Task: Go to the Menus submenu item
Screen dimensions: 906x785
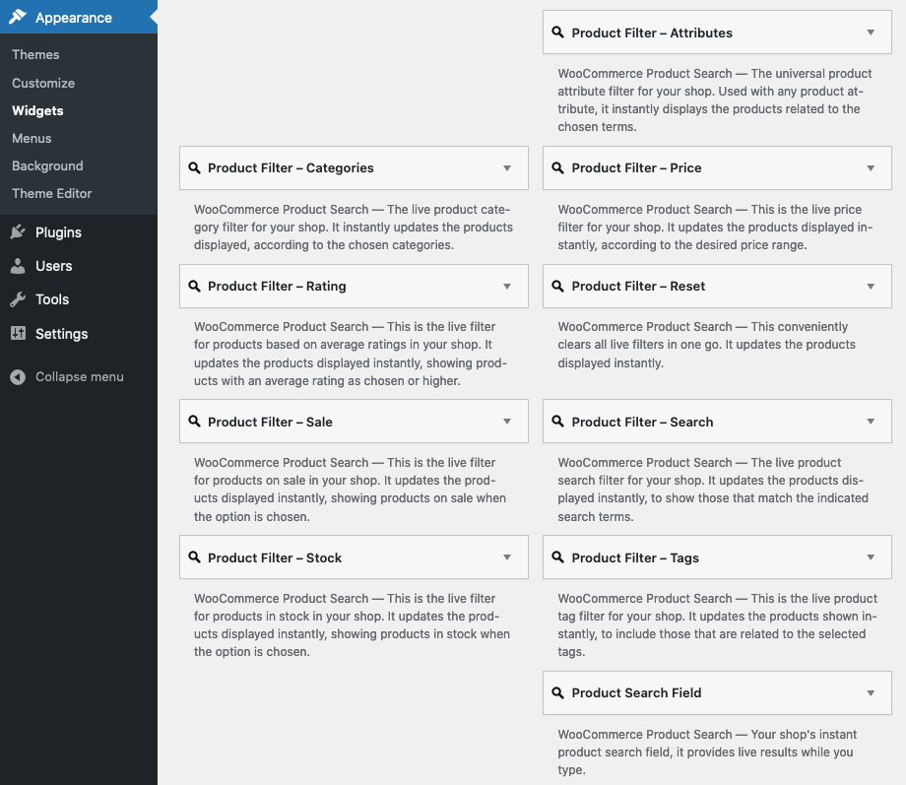Action: [x=32, y=139]
